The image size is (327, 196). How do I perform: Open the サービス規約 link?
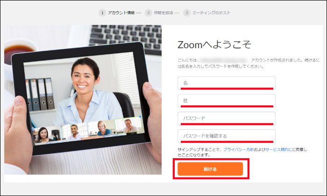[x=278, y=149]
